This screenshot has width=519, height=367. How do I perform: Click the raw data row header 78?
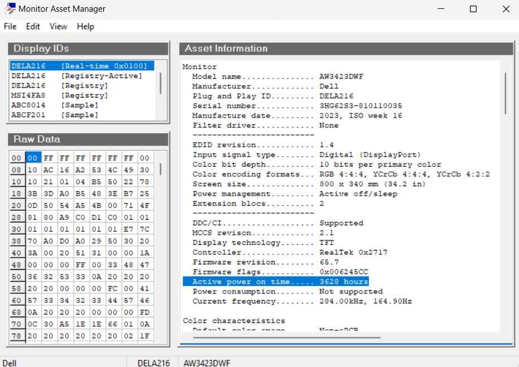click(x=16, y=336)
